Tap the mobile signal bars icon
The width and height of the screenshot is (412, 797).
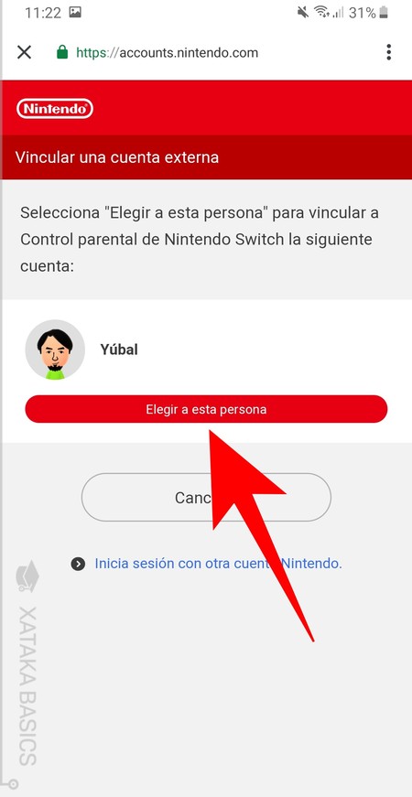(x=338, y=12)
